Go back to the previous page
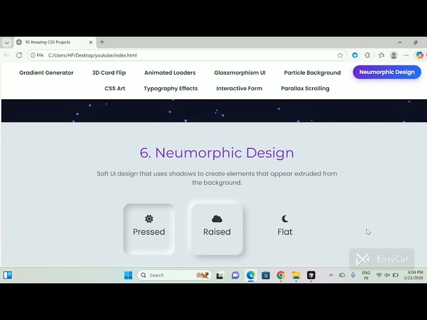The image size is (427, 320). 7,55
